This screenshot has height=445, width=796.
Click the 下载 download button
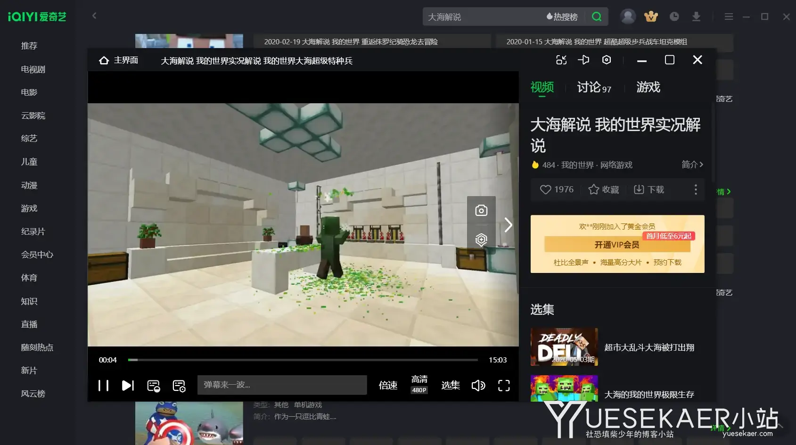pyautogui.click(x=649, y=190)
